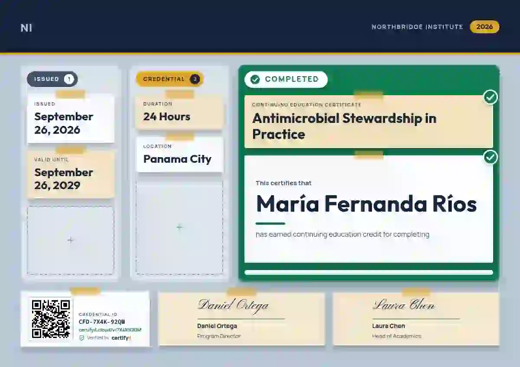This screenshot has width=520, height=367.
Task: Select the COMPLETED column header pill
Action: pos(286,79)
